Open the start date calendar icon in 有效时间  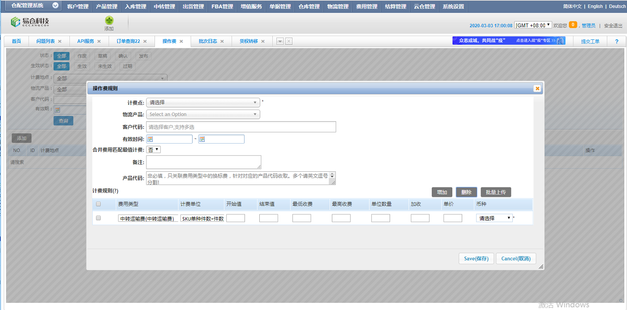[150, 139]
